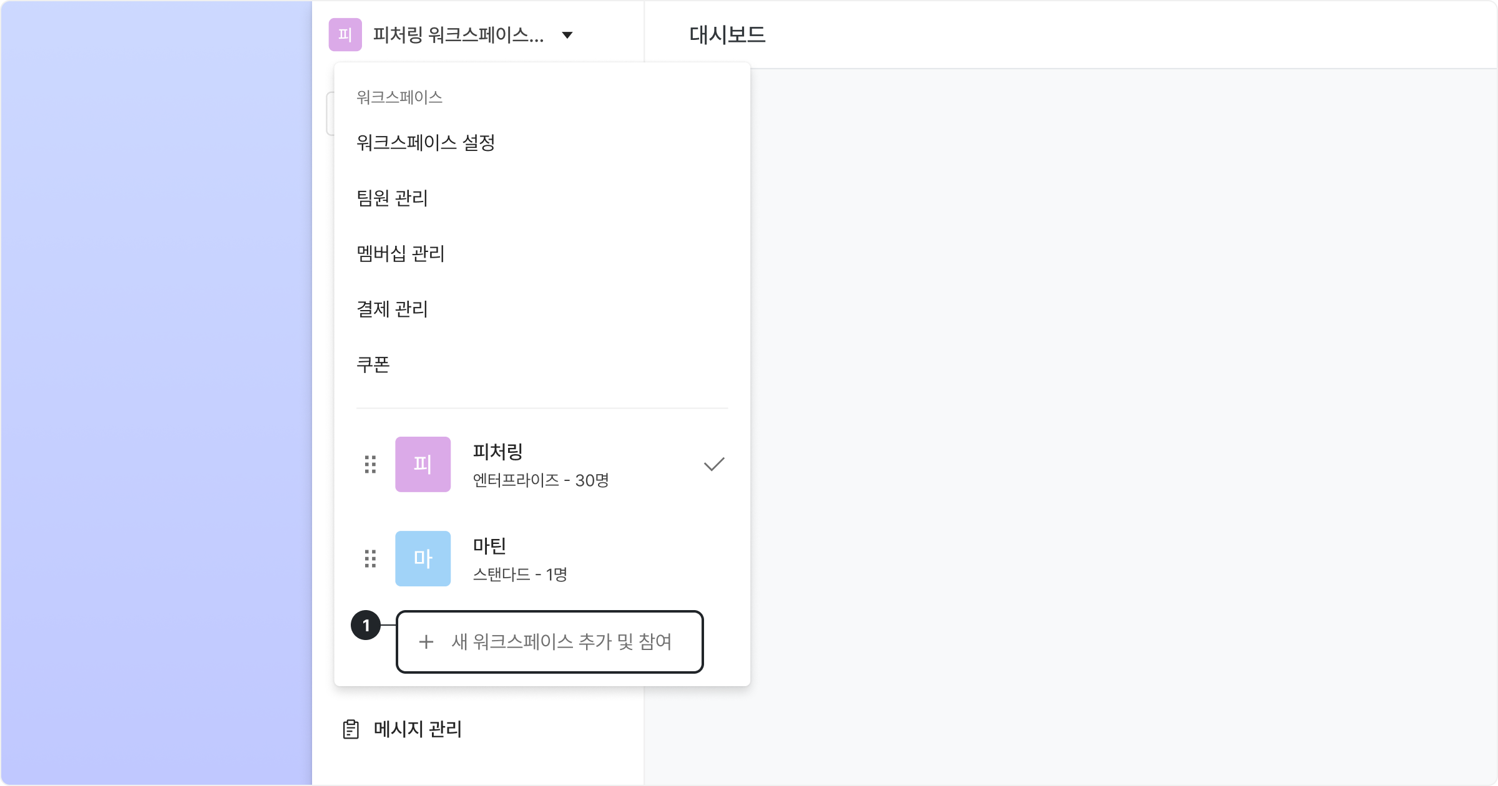Open 멤버십 관리 menu option
The height and width of the screenshot is (786, 1498).
click(x=400, y=254)
